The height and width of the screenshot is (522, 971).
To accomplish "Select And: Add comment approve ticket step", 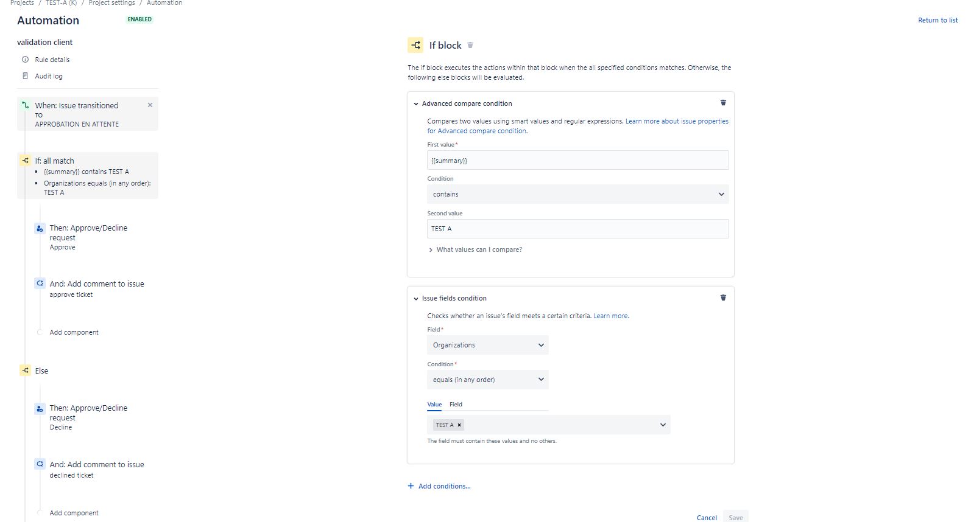I will click(97, 288).
